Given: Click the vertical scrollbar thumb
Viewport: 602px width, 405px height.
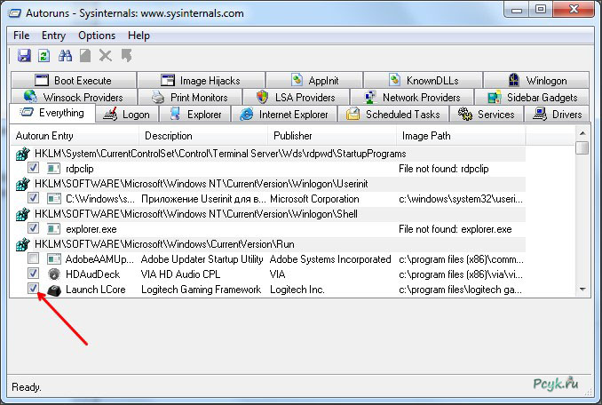Looking at the screenshot, I should [582, 147].
